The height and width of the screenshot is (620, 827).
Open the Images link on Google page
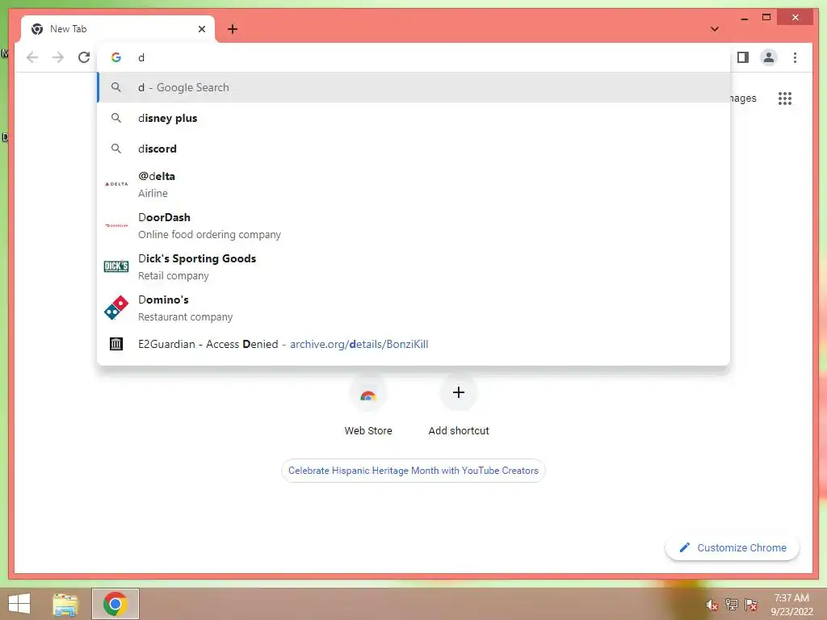743,98
